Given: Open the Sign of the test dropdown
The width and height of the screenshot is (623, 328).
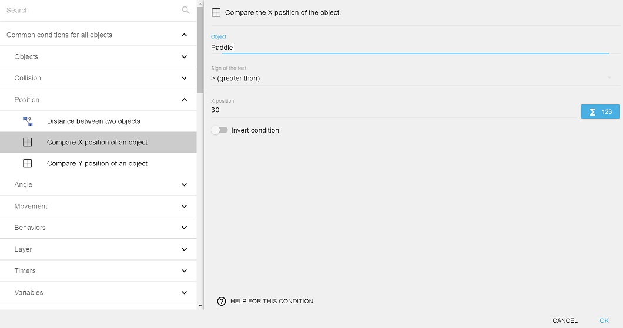Looking at the screenshot, I should (x=410, y=78).
